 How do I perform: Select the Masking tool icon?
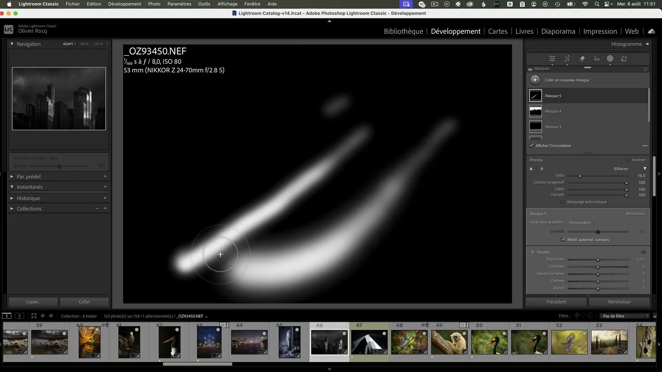point(610,59)
